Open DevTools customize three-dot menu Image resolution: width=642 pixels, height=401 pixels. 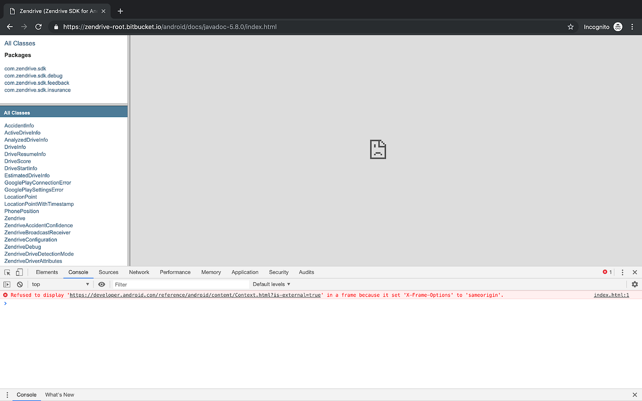click(x=622, y=272)
